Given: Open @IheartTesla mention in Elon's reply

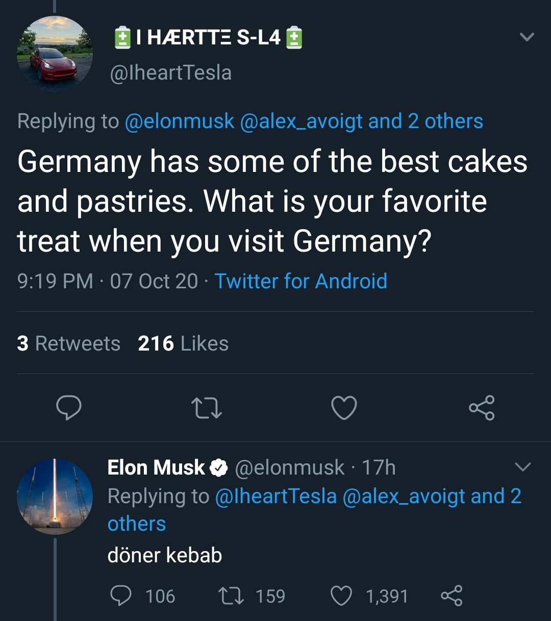Looking at the screenshot, I should (275, 496).
